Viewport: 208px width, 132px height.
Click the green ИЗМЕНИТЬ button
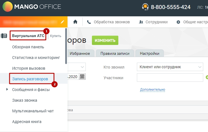[x=105, y=40]
